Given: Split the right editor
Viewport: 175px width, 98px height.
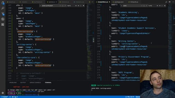Looking at the screenshot, I should coord(170,2).
